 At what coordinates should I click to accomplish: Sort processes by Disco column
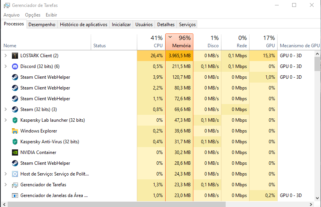[x=207, y=42]
